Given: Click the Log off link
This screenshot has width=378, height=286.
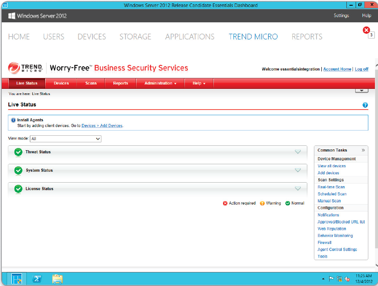Looking at the screenshot, I should coord(361,69).
